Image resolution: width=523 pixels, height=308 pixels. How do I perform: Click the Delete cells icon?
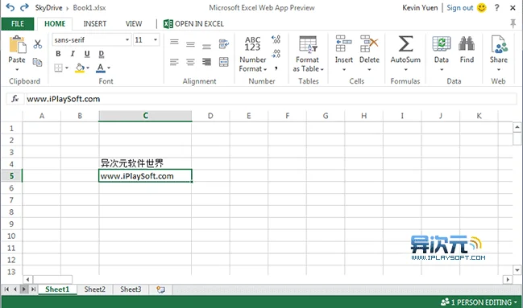click(369, 43)
